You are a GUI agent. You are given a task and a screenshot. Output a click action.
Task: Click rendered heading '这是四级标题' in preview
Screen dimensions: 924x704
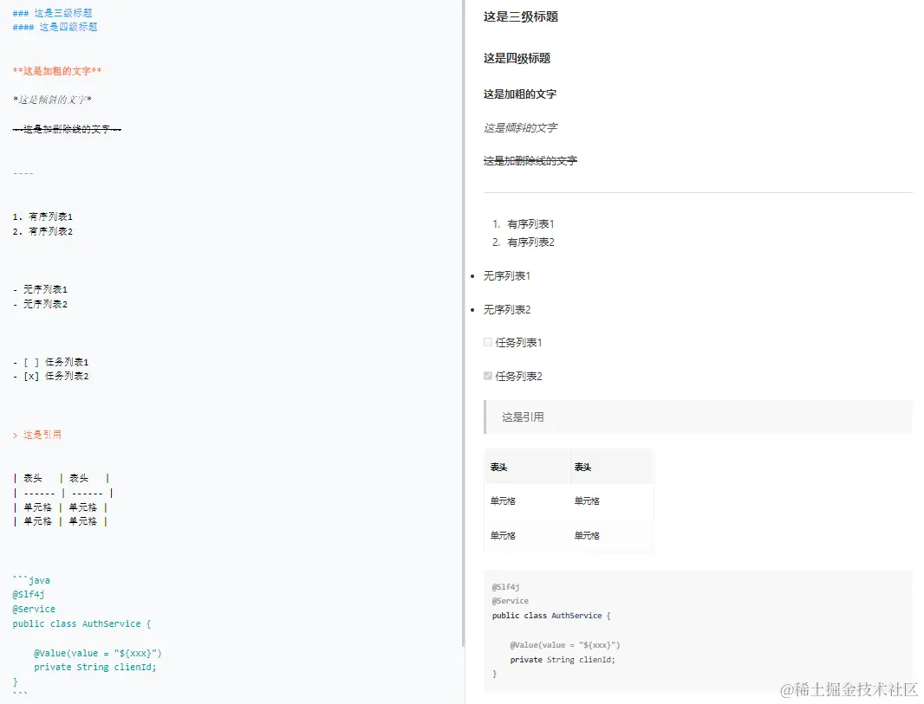517,58
